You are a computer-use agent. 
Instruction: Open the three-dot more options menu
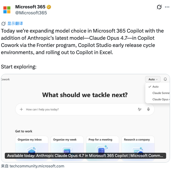pos(167,7)
